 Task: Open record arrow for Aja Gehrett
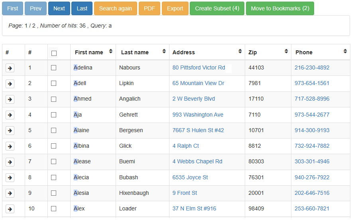10,115
